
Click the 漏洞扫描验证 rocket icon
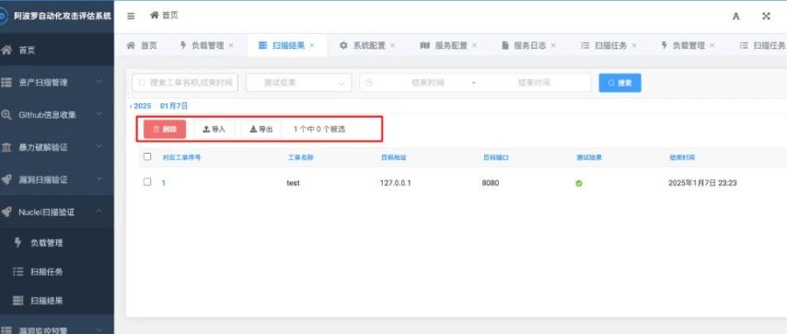[6, 179]
